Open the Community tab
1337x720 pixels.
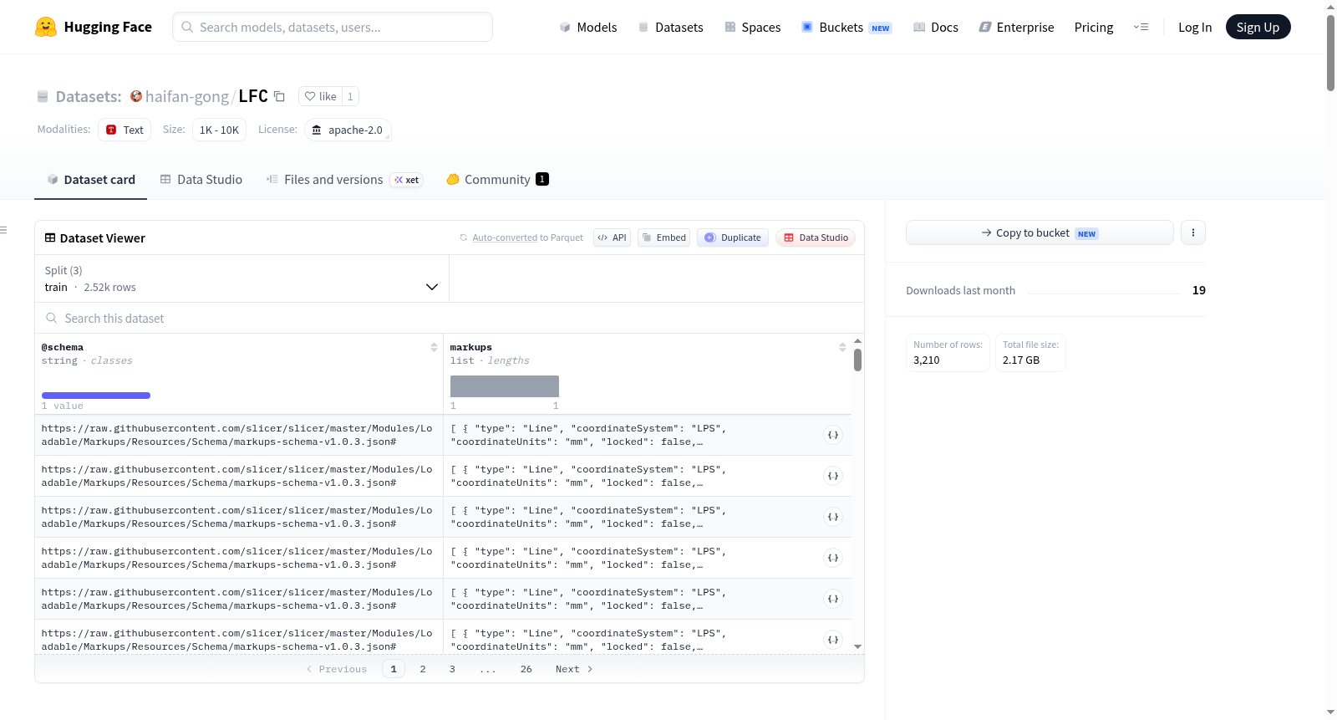pyautogui.click(x=497, y=180)
